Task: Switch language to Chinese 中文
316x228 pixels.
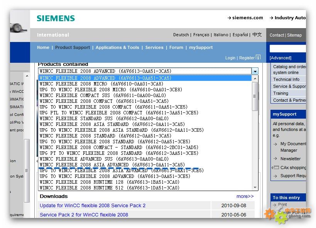Action: pyautogui.click(x=257, y=35)
